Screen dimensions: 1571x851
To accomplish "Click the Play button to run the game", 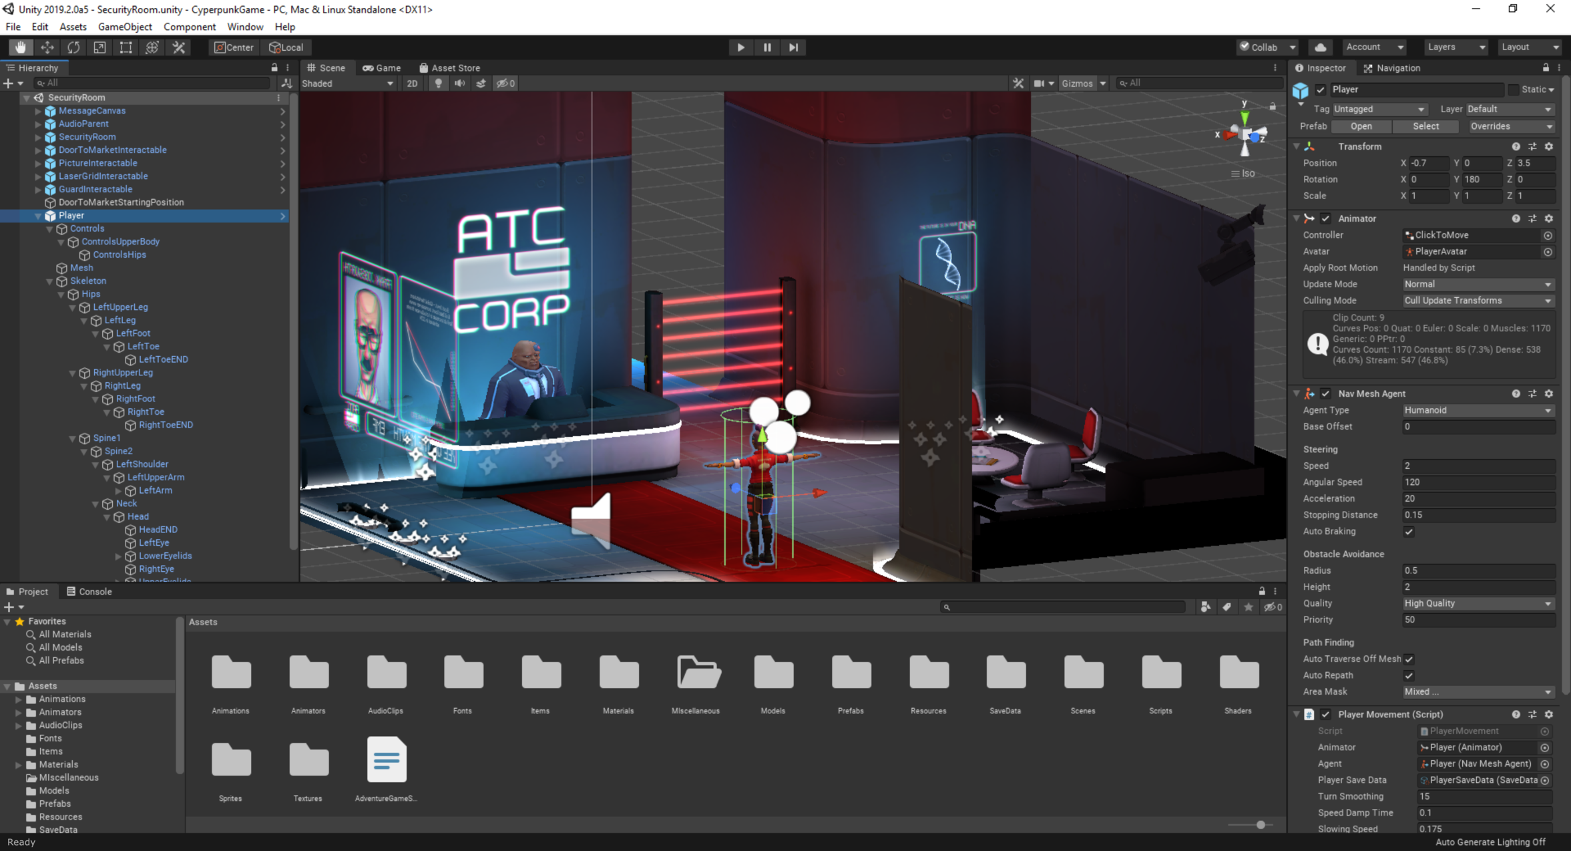I will 740,47.
